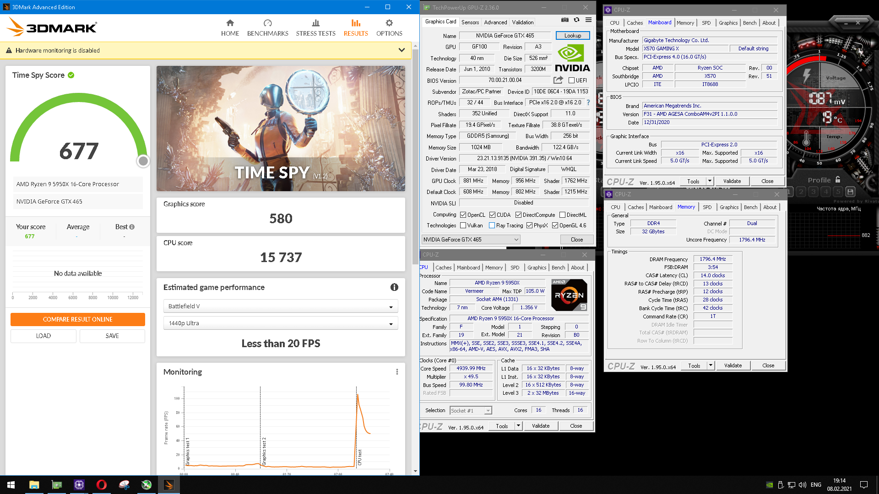Open the Opera browser taskbar icon
Viewport: 879px width, 494px height.
pos(102,485)
